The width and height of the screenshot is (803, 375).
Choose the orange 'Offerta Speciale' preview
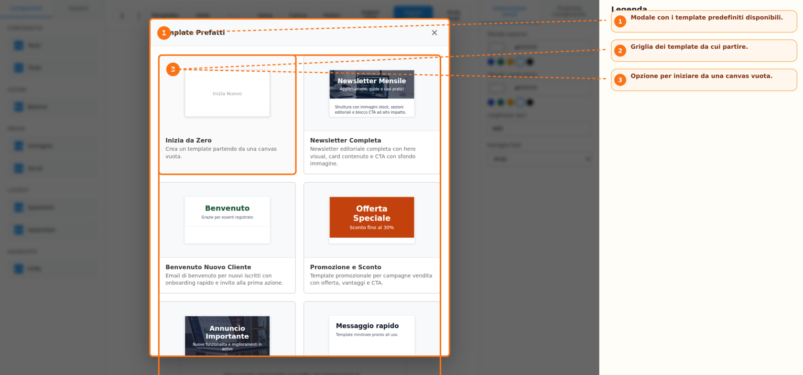[x=372, y=220]
